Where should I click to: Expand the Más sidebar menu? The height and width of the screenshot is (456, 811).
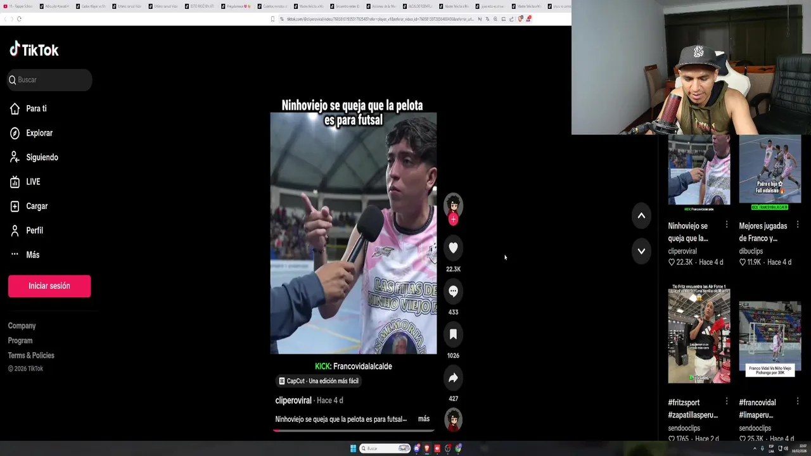click(25, 255)
